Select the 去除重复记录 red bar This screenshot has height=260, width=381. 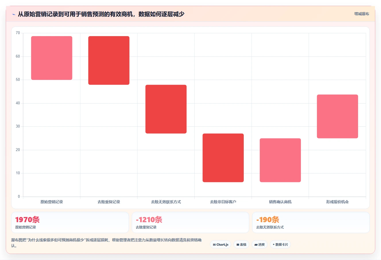point(109,60)
